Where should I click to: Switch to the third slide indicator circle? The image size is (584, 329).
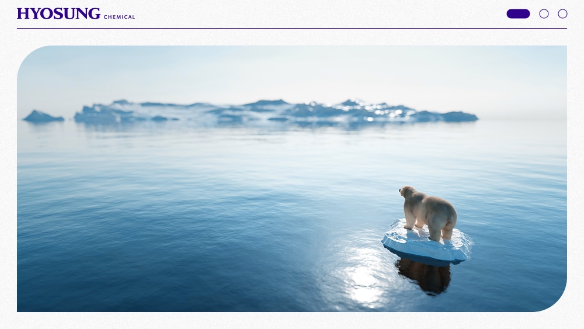562,14
